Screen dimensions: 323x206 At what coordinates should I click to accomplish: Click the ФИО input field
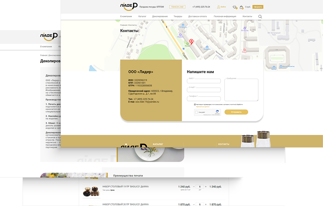coord(204,81)
